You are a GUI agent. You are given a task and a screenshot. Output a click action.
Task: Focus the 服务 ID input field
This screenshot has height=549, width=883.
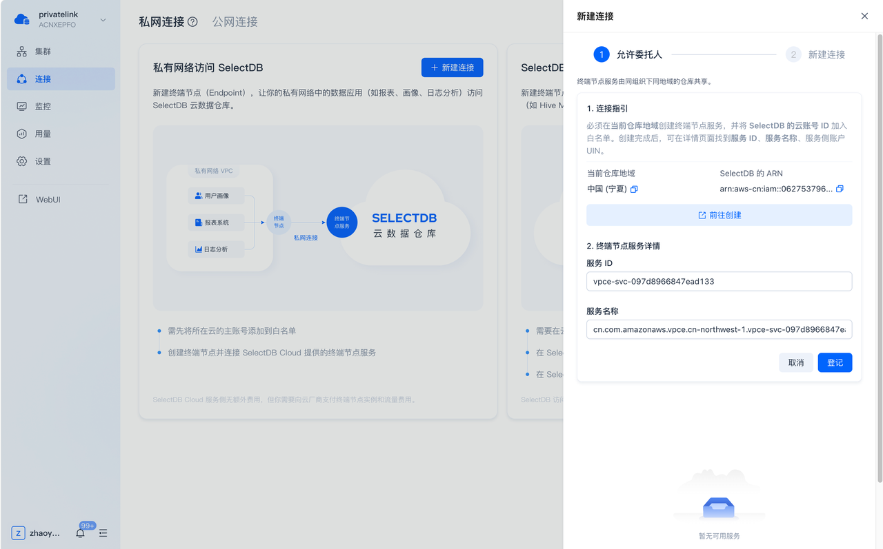click(720, 281)
